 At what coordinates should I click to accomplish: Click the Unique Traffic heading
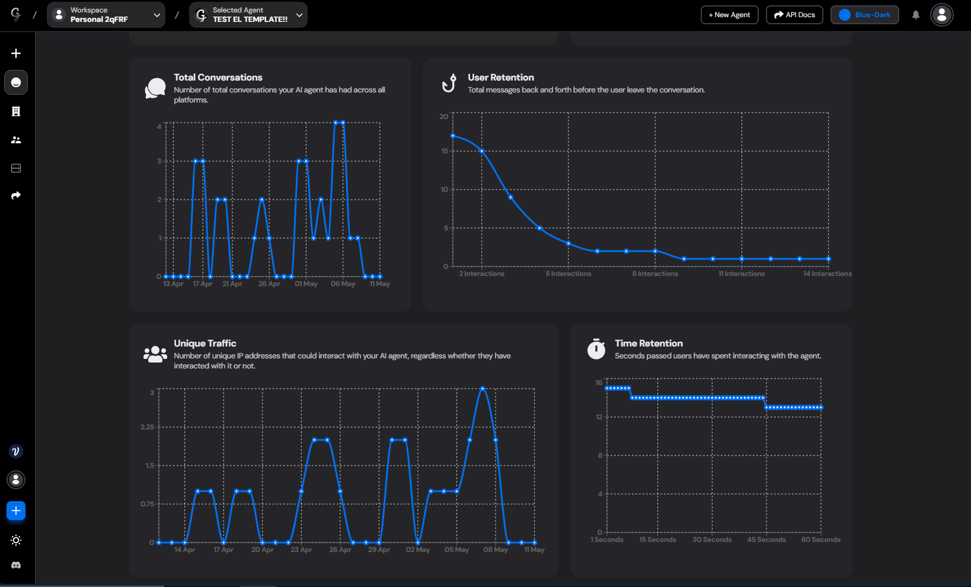[x=205, y=344]
